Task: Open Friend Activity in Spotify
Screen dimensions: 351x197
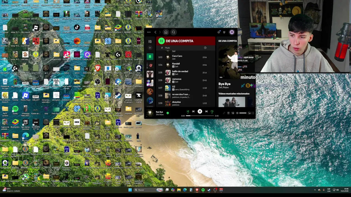Action: 224,32
